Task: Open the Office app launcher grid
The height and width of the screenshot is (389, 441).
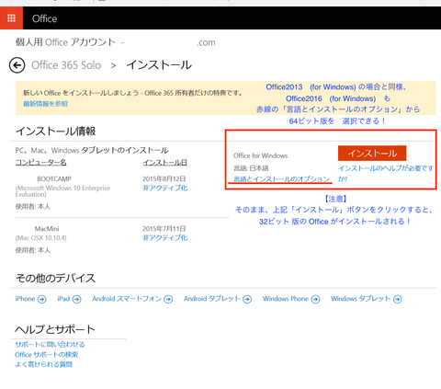Action: click(x=11, y=18)
